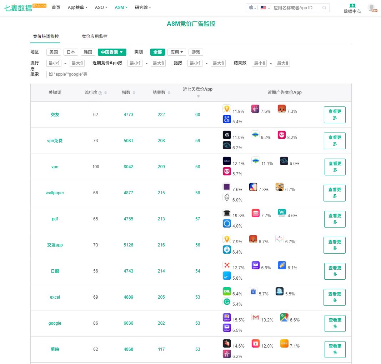Open 数据中心 data center icon

(352, 6)
